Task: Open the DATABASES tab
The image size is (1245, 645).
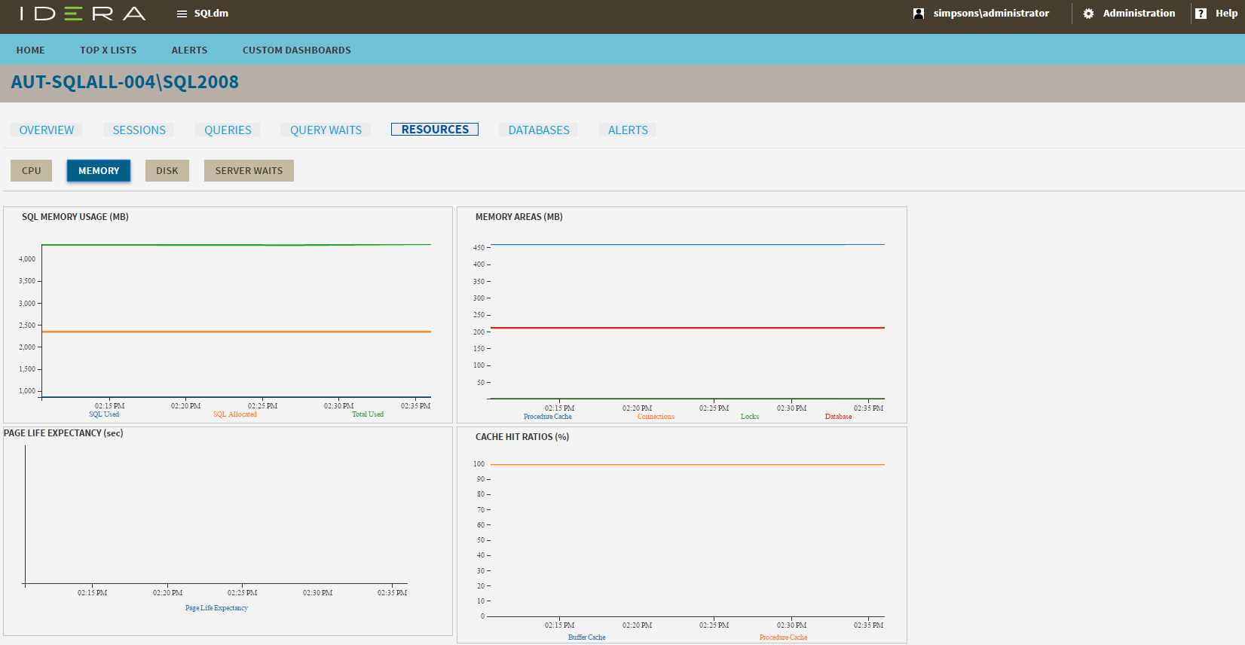Action: click(539, 130)
